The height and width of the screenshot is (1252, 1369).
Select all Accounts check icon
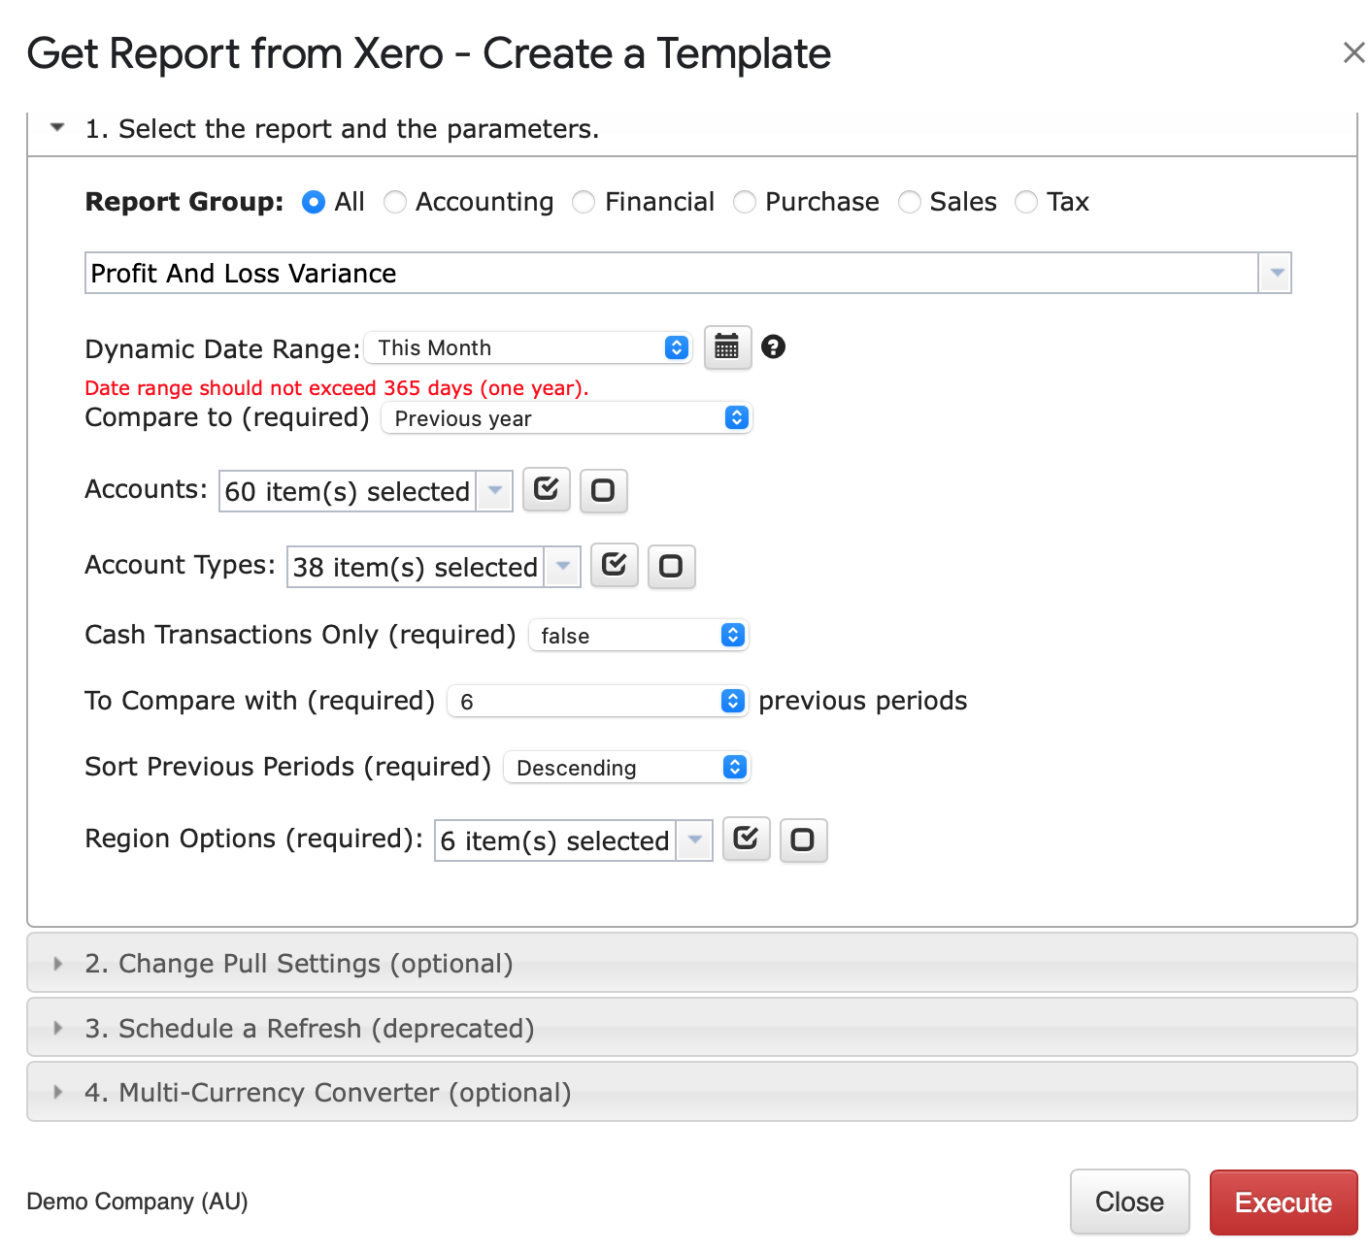547,490
